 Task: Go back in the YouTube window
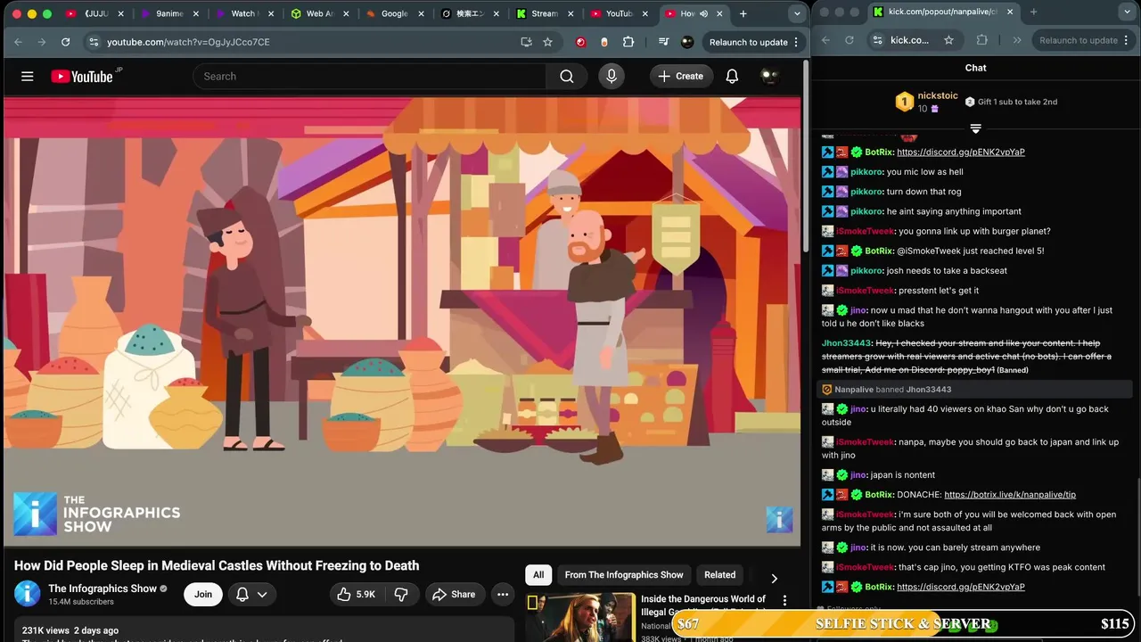click(18, 42)
